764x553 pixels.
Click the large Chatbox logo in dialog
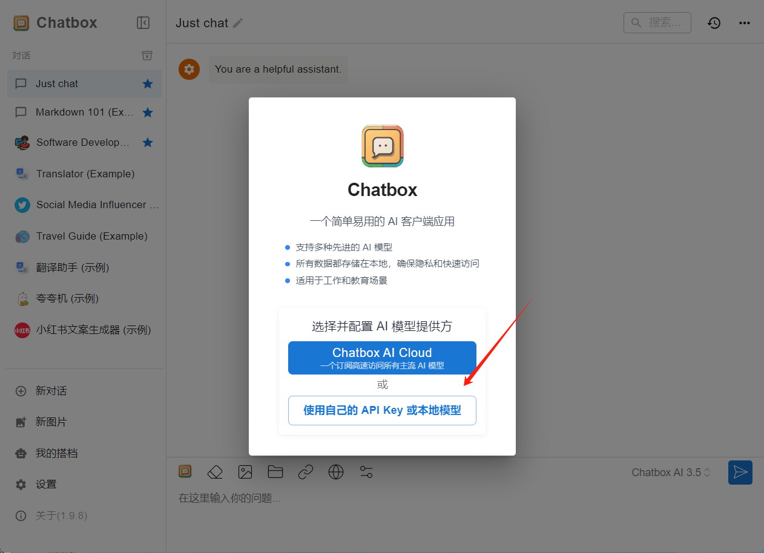point(383,146)
